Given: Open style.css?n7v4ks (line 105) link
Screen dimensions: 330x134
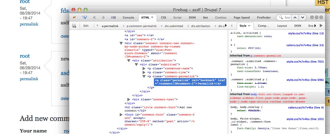Looking at the screenshot, I should (x=305, y=119).
